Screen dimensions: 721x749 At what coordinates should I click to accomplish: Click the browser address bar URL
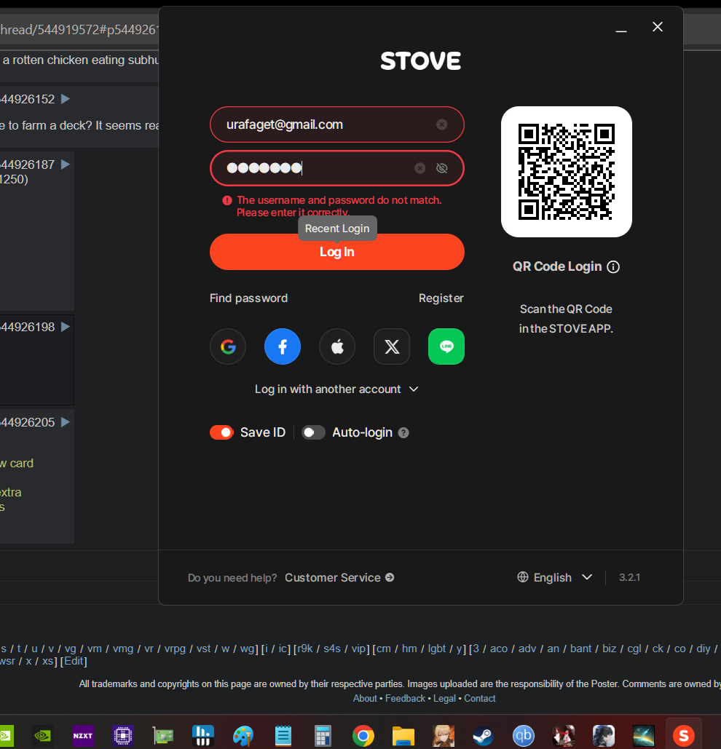(x=79, y=30)
